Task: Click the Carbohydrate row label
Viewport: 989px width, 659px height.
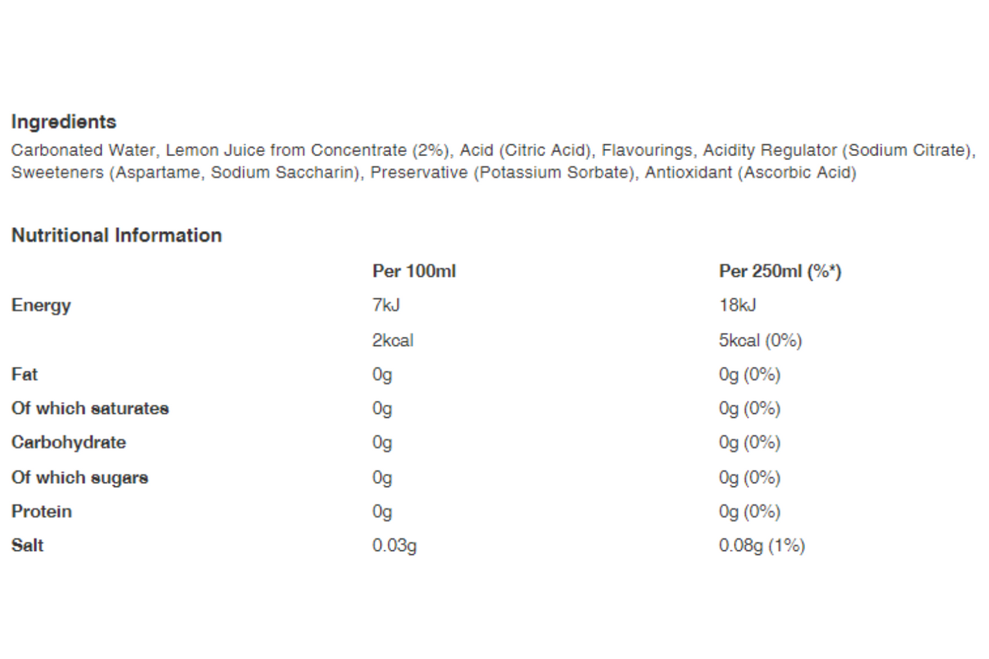Action: click(69, 443)
